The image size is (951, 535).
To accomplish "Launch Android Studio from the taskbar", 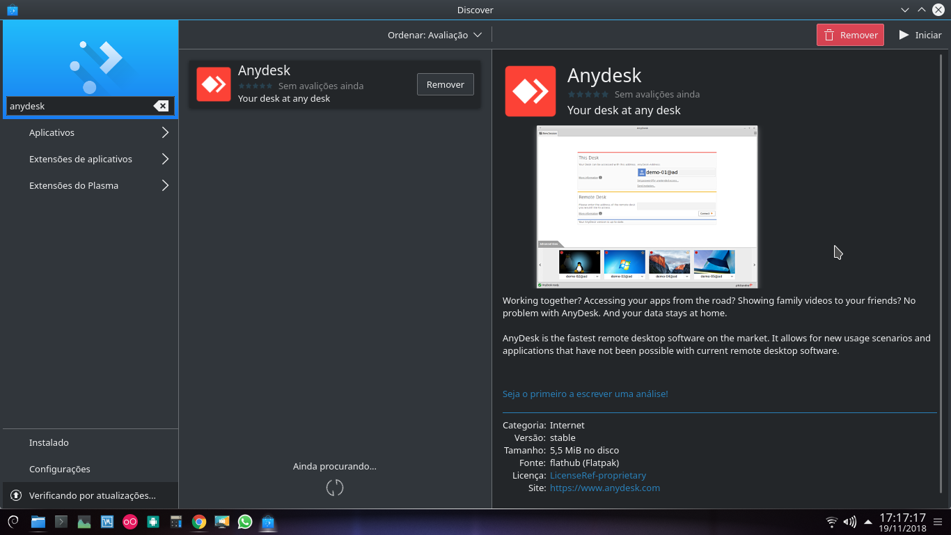I will click(153, 521).
